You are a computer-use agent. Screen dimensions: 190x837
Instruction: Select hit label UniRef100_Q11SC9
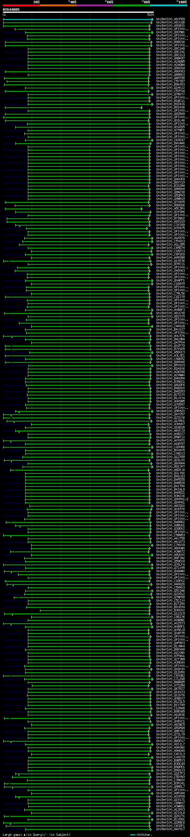[170, 613]
